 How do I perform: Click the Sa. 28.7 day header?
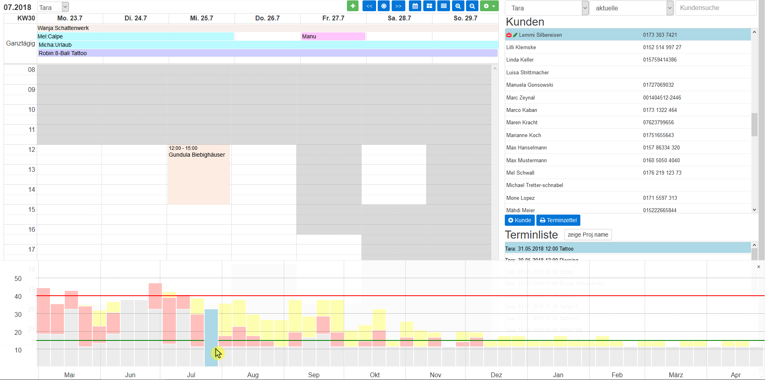[x=399, y=18]
